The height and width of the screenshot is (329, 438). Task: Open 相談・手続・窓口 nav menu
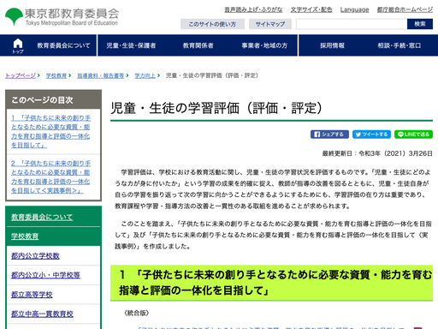pyautogui.click(x=400, y=45)
